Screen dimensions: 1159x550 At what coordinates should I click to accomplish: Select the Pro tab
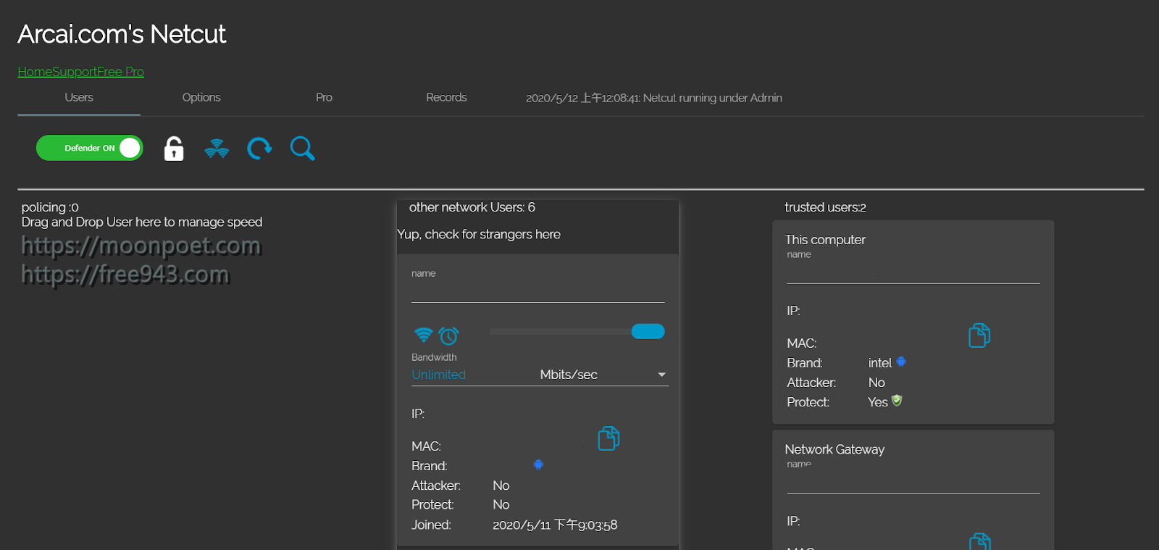[x=324, y=98]
